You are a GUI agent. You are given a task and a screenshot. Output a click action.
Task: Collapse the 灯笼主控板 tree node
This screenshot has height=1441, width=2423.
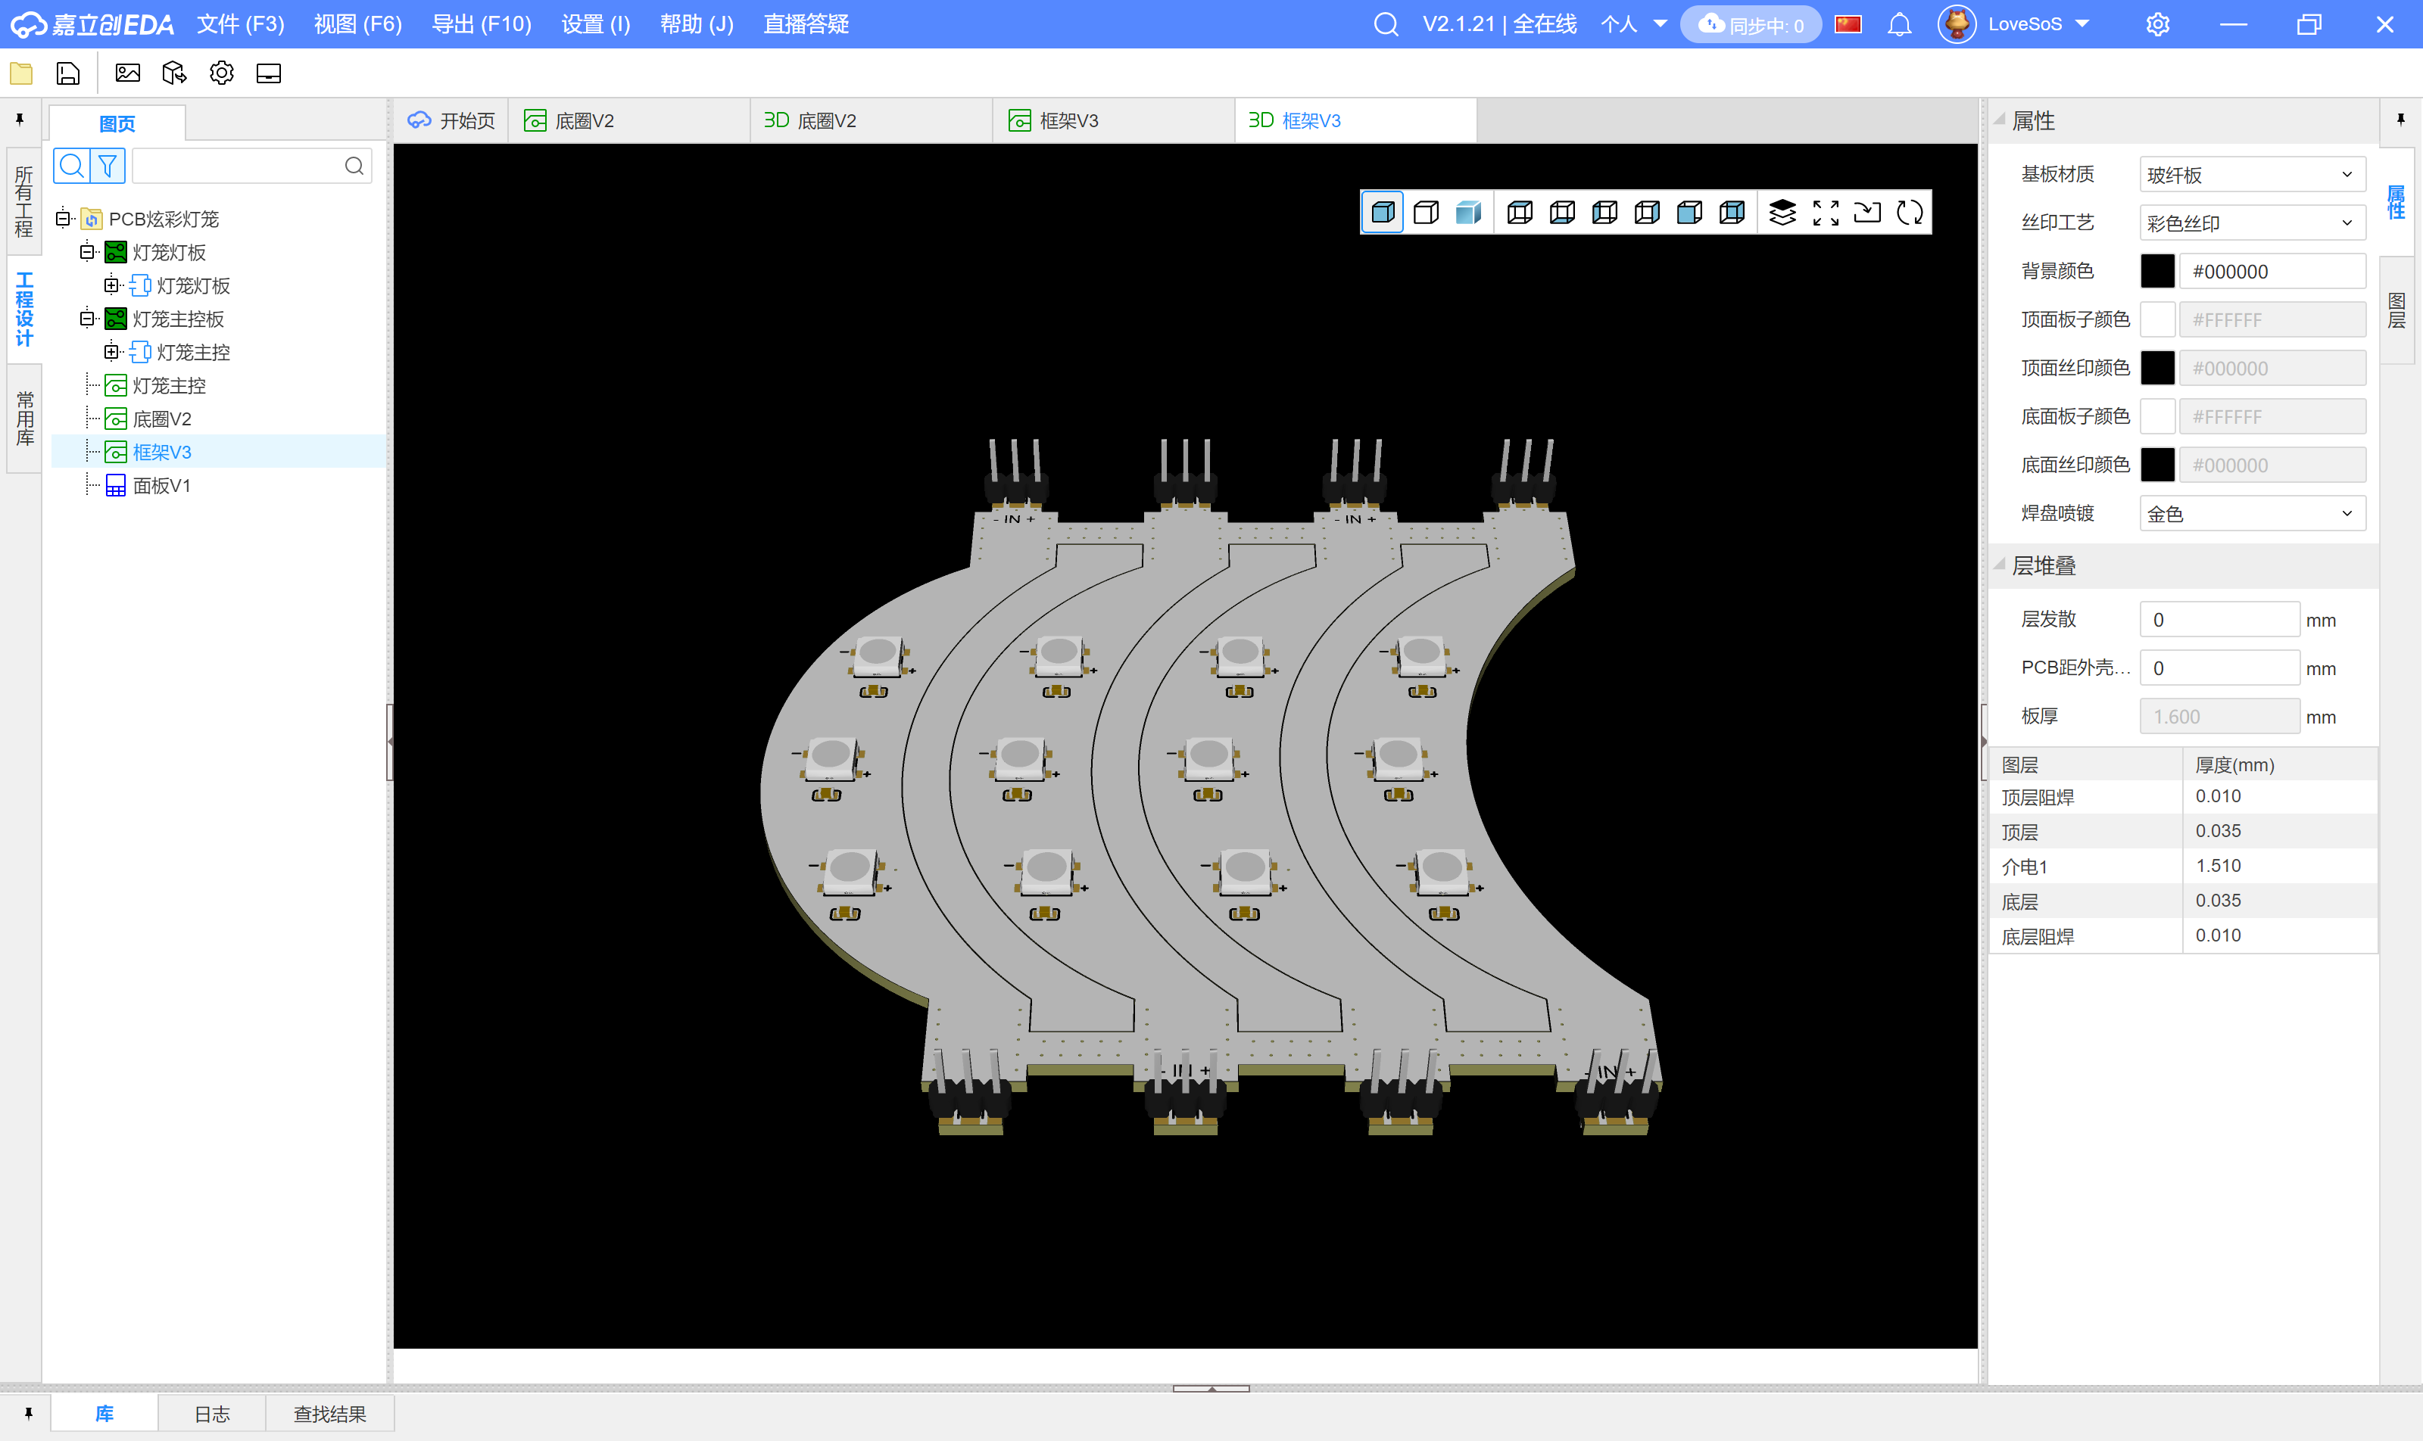click(87, 319)
